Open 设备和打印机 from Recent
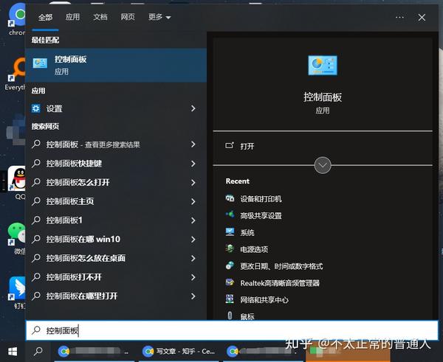443x362 pixels. tap(261, 199)
